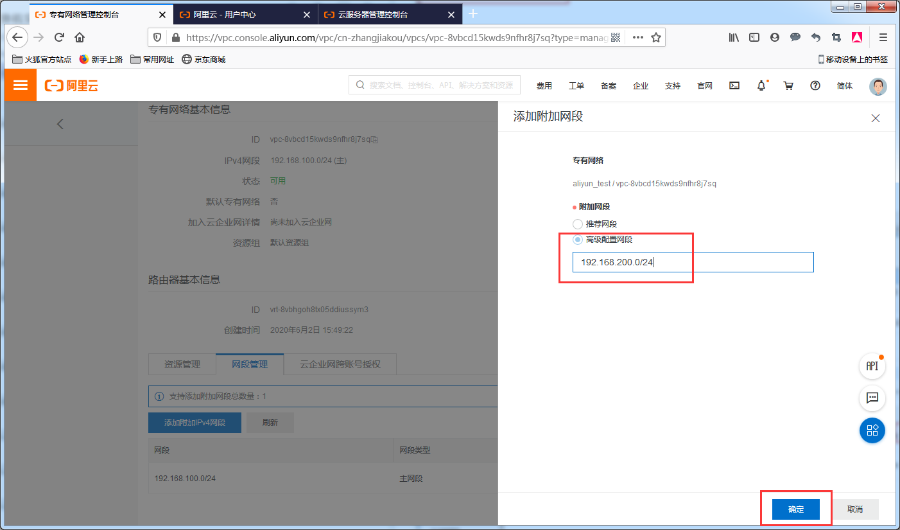Open the shopping cart icon
Viewport: 900px width, 530px height.
[788, 85]
